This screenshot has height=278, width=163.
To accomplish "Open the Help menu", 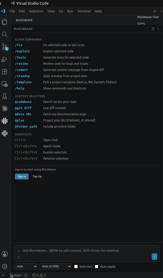I will click(x=98, y=11).
